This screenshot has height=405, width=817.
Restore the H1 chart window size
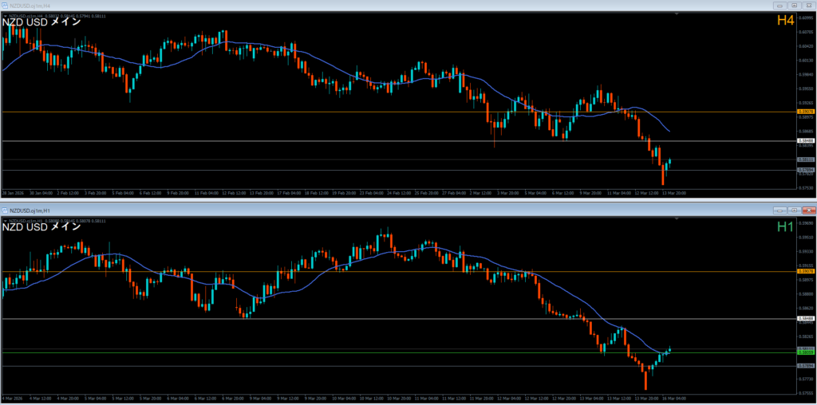pos(794,210)
